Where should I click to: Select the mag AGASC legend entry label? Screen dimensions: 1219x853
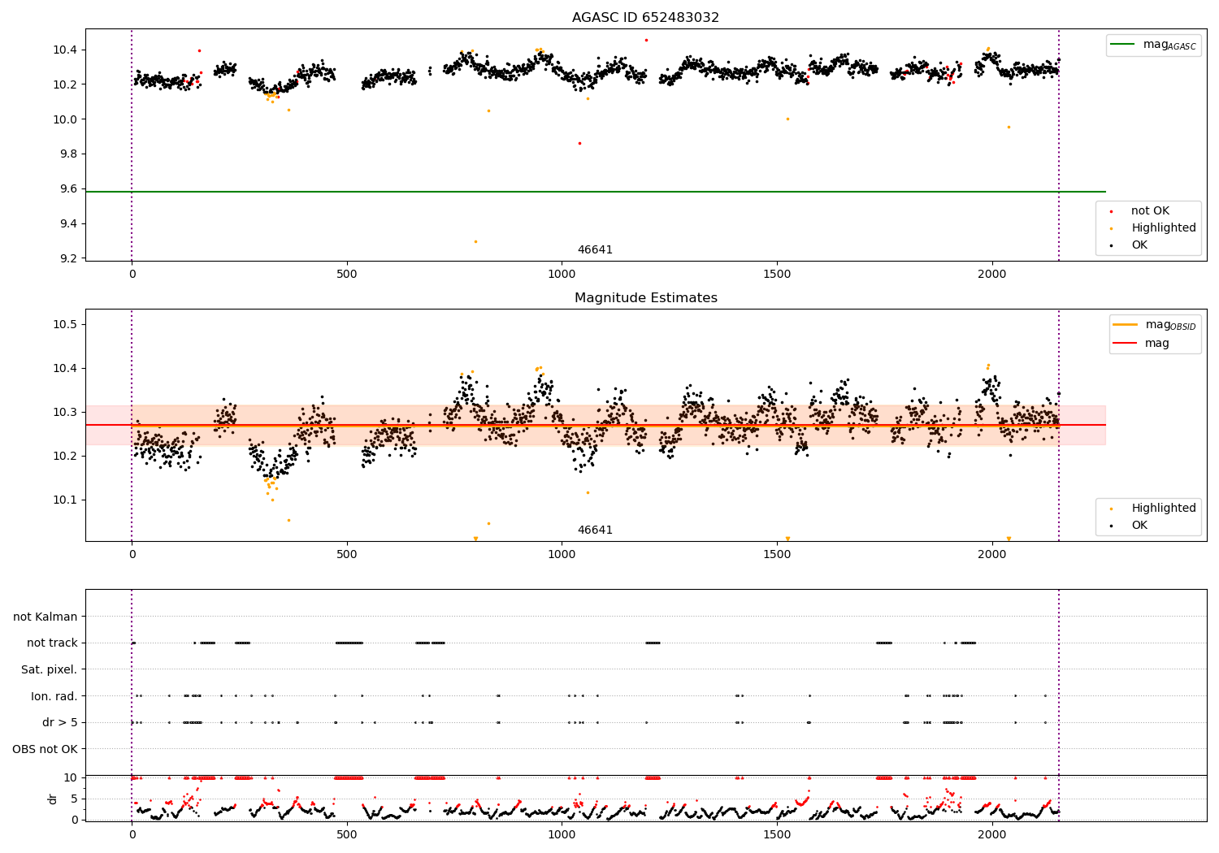(x=1169, y=45)
